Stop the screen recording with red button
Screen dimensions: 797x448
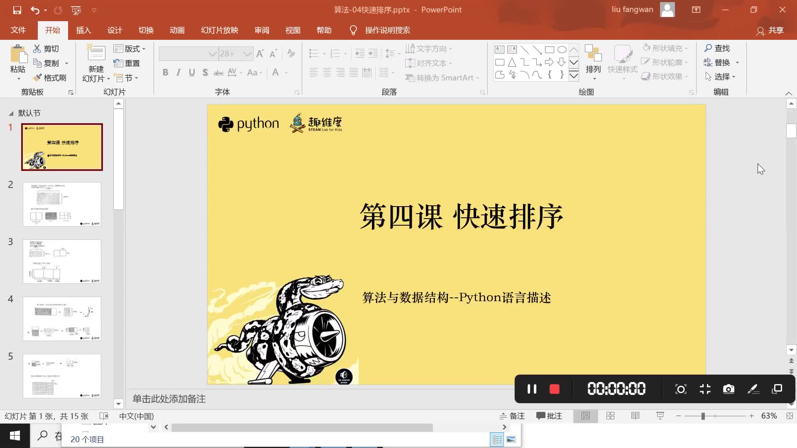555,389
